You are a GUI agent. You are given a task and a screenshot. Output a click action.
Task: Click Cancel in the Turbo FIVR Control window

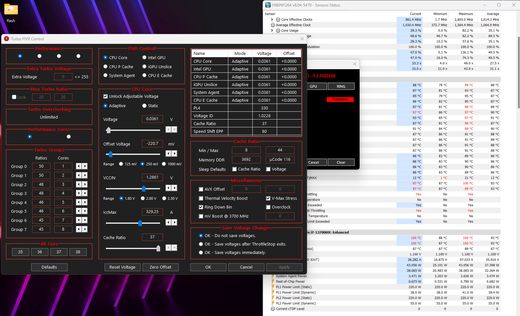(x=246, y=267)
